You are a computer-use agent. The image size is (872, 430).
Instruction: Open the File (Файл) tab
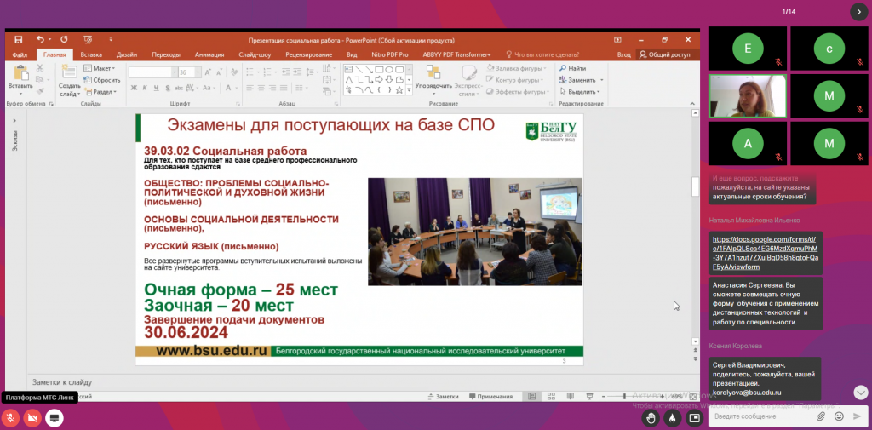click(20, 55)
